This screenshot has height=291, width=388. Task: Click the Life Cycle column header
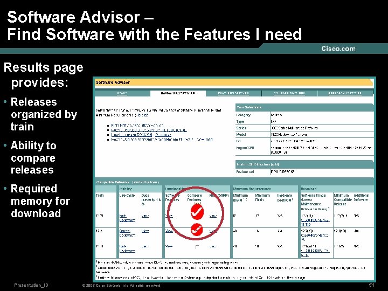click(x=127, y=196)
